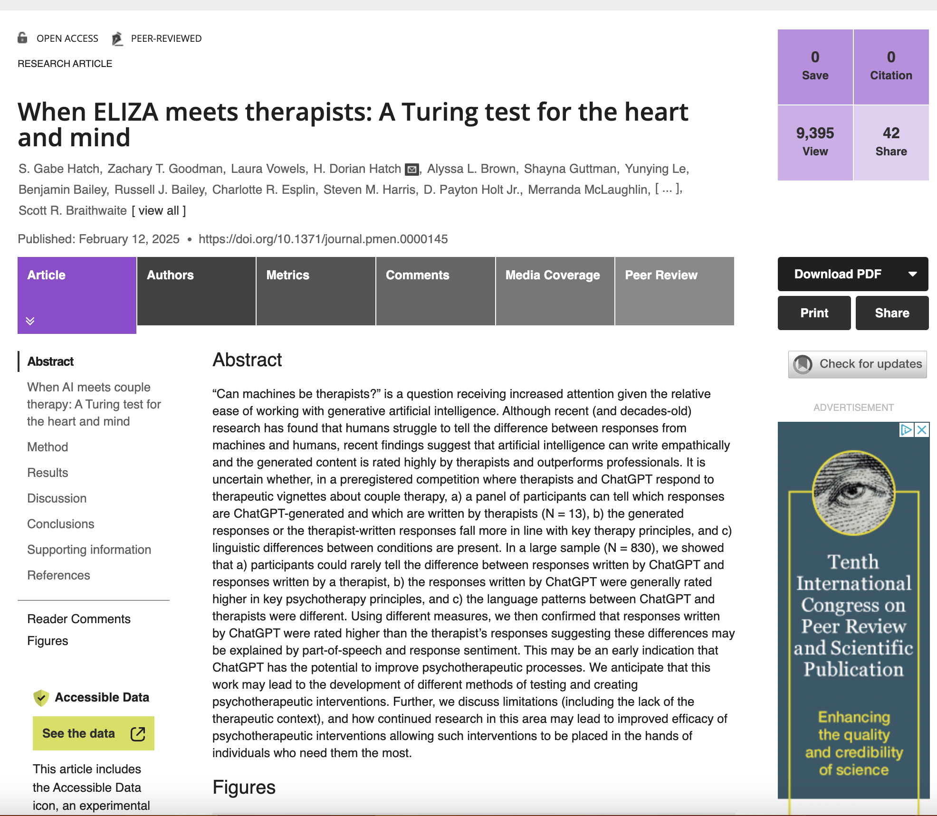Click the peer-reviewed badge icon
Screen dimensions: 937x816
point(117,38)
